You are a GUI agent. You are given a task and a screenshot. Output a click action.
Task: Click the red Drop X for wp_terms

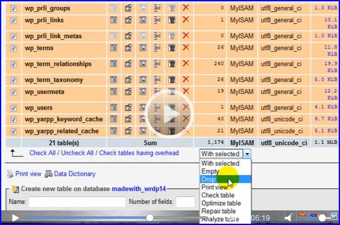186,47
